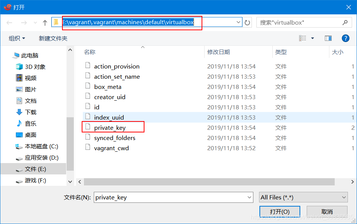357x224 pixels.
Task: Open the 组织 menu
Action: tap(17, 38)
